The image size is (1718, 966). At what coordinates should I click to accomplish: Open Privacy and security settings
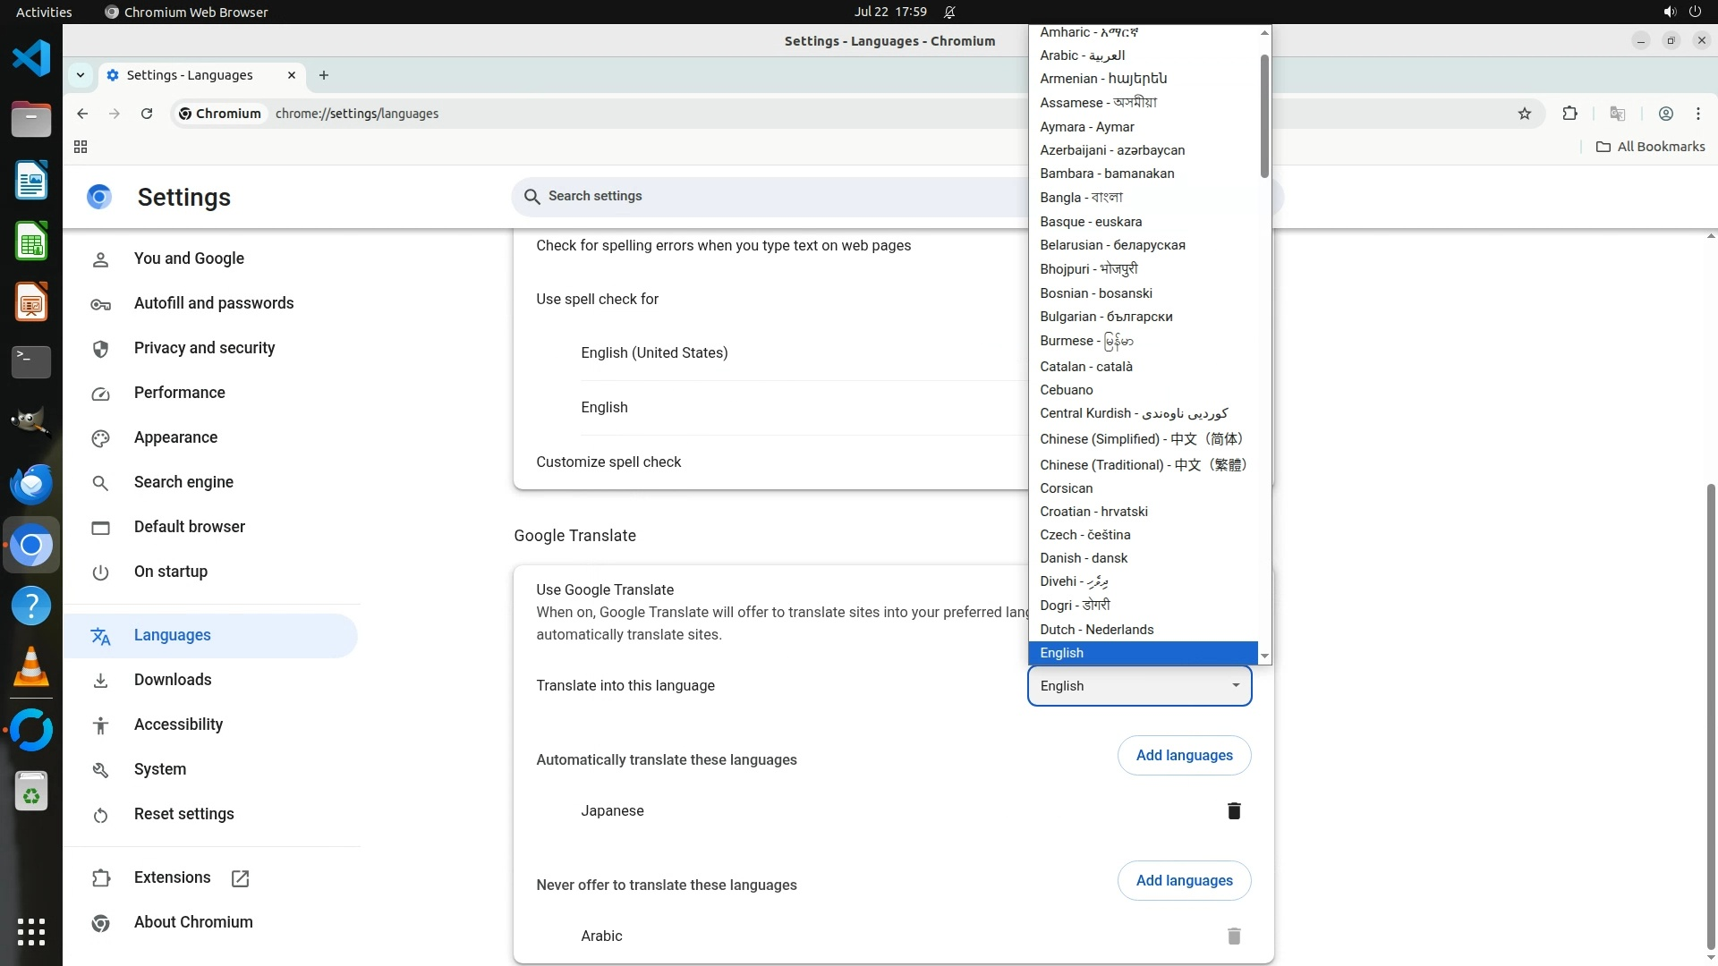[x=204, y=348]
